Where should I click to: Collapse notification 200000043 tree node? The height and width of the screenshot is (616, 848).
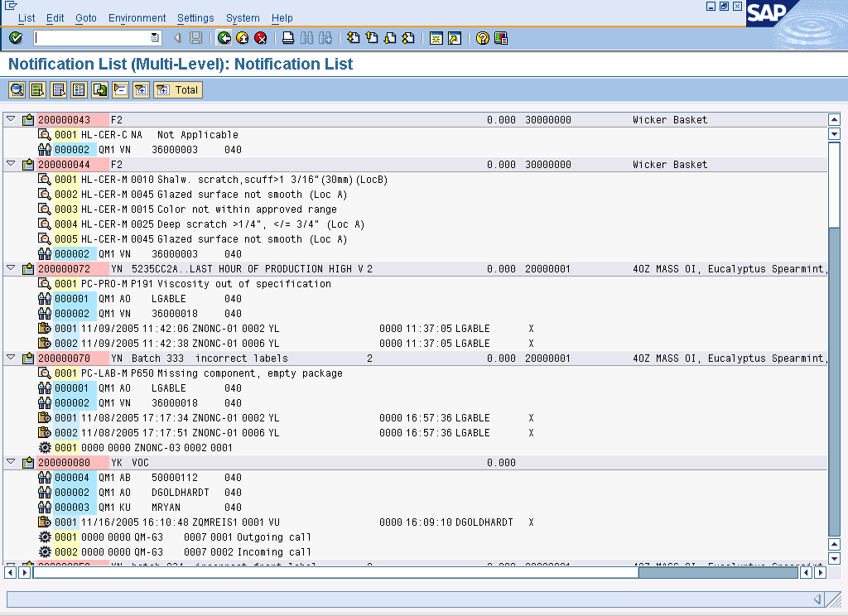point(11,119)
